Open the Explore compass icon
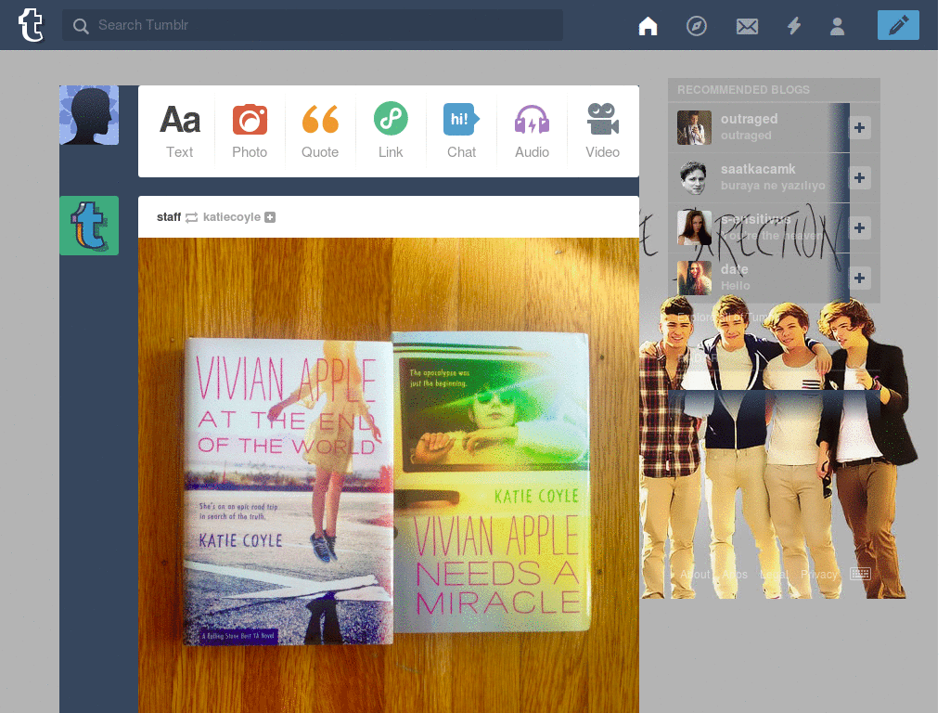 click(696, 26)
